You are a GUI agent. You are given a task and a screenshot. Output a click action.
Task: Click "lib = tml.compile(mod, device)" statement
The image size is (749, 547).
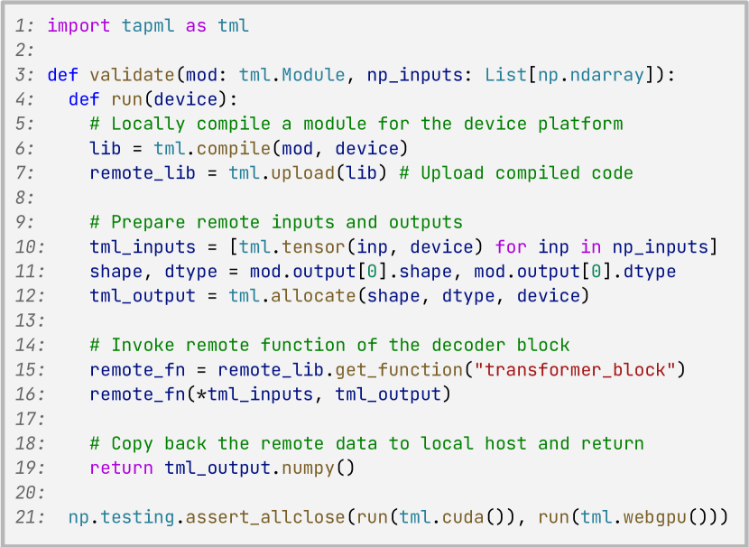(x=249, y=148)
